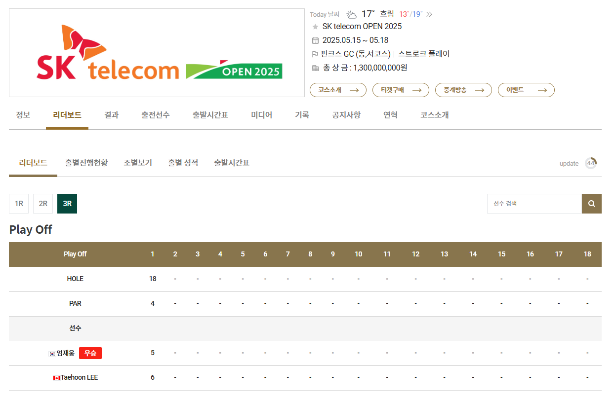Click column header 10 in the playoff table

(x=358, y=254)
